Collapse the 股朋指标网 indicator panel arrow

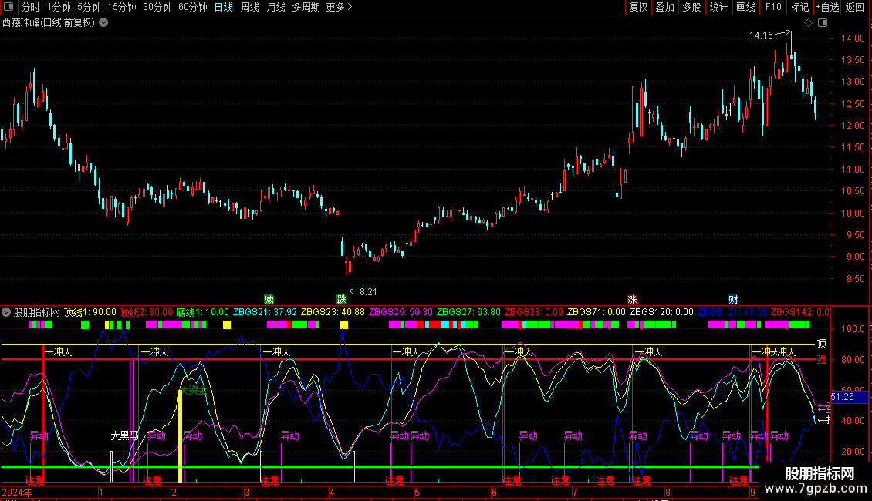(x=6, y=312)
